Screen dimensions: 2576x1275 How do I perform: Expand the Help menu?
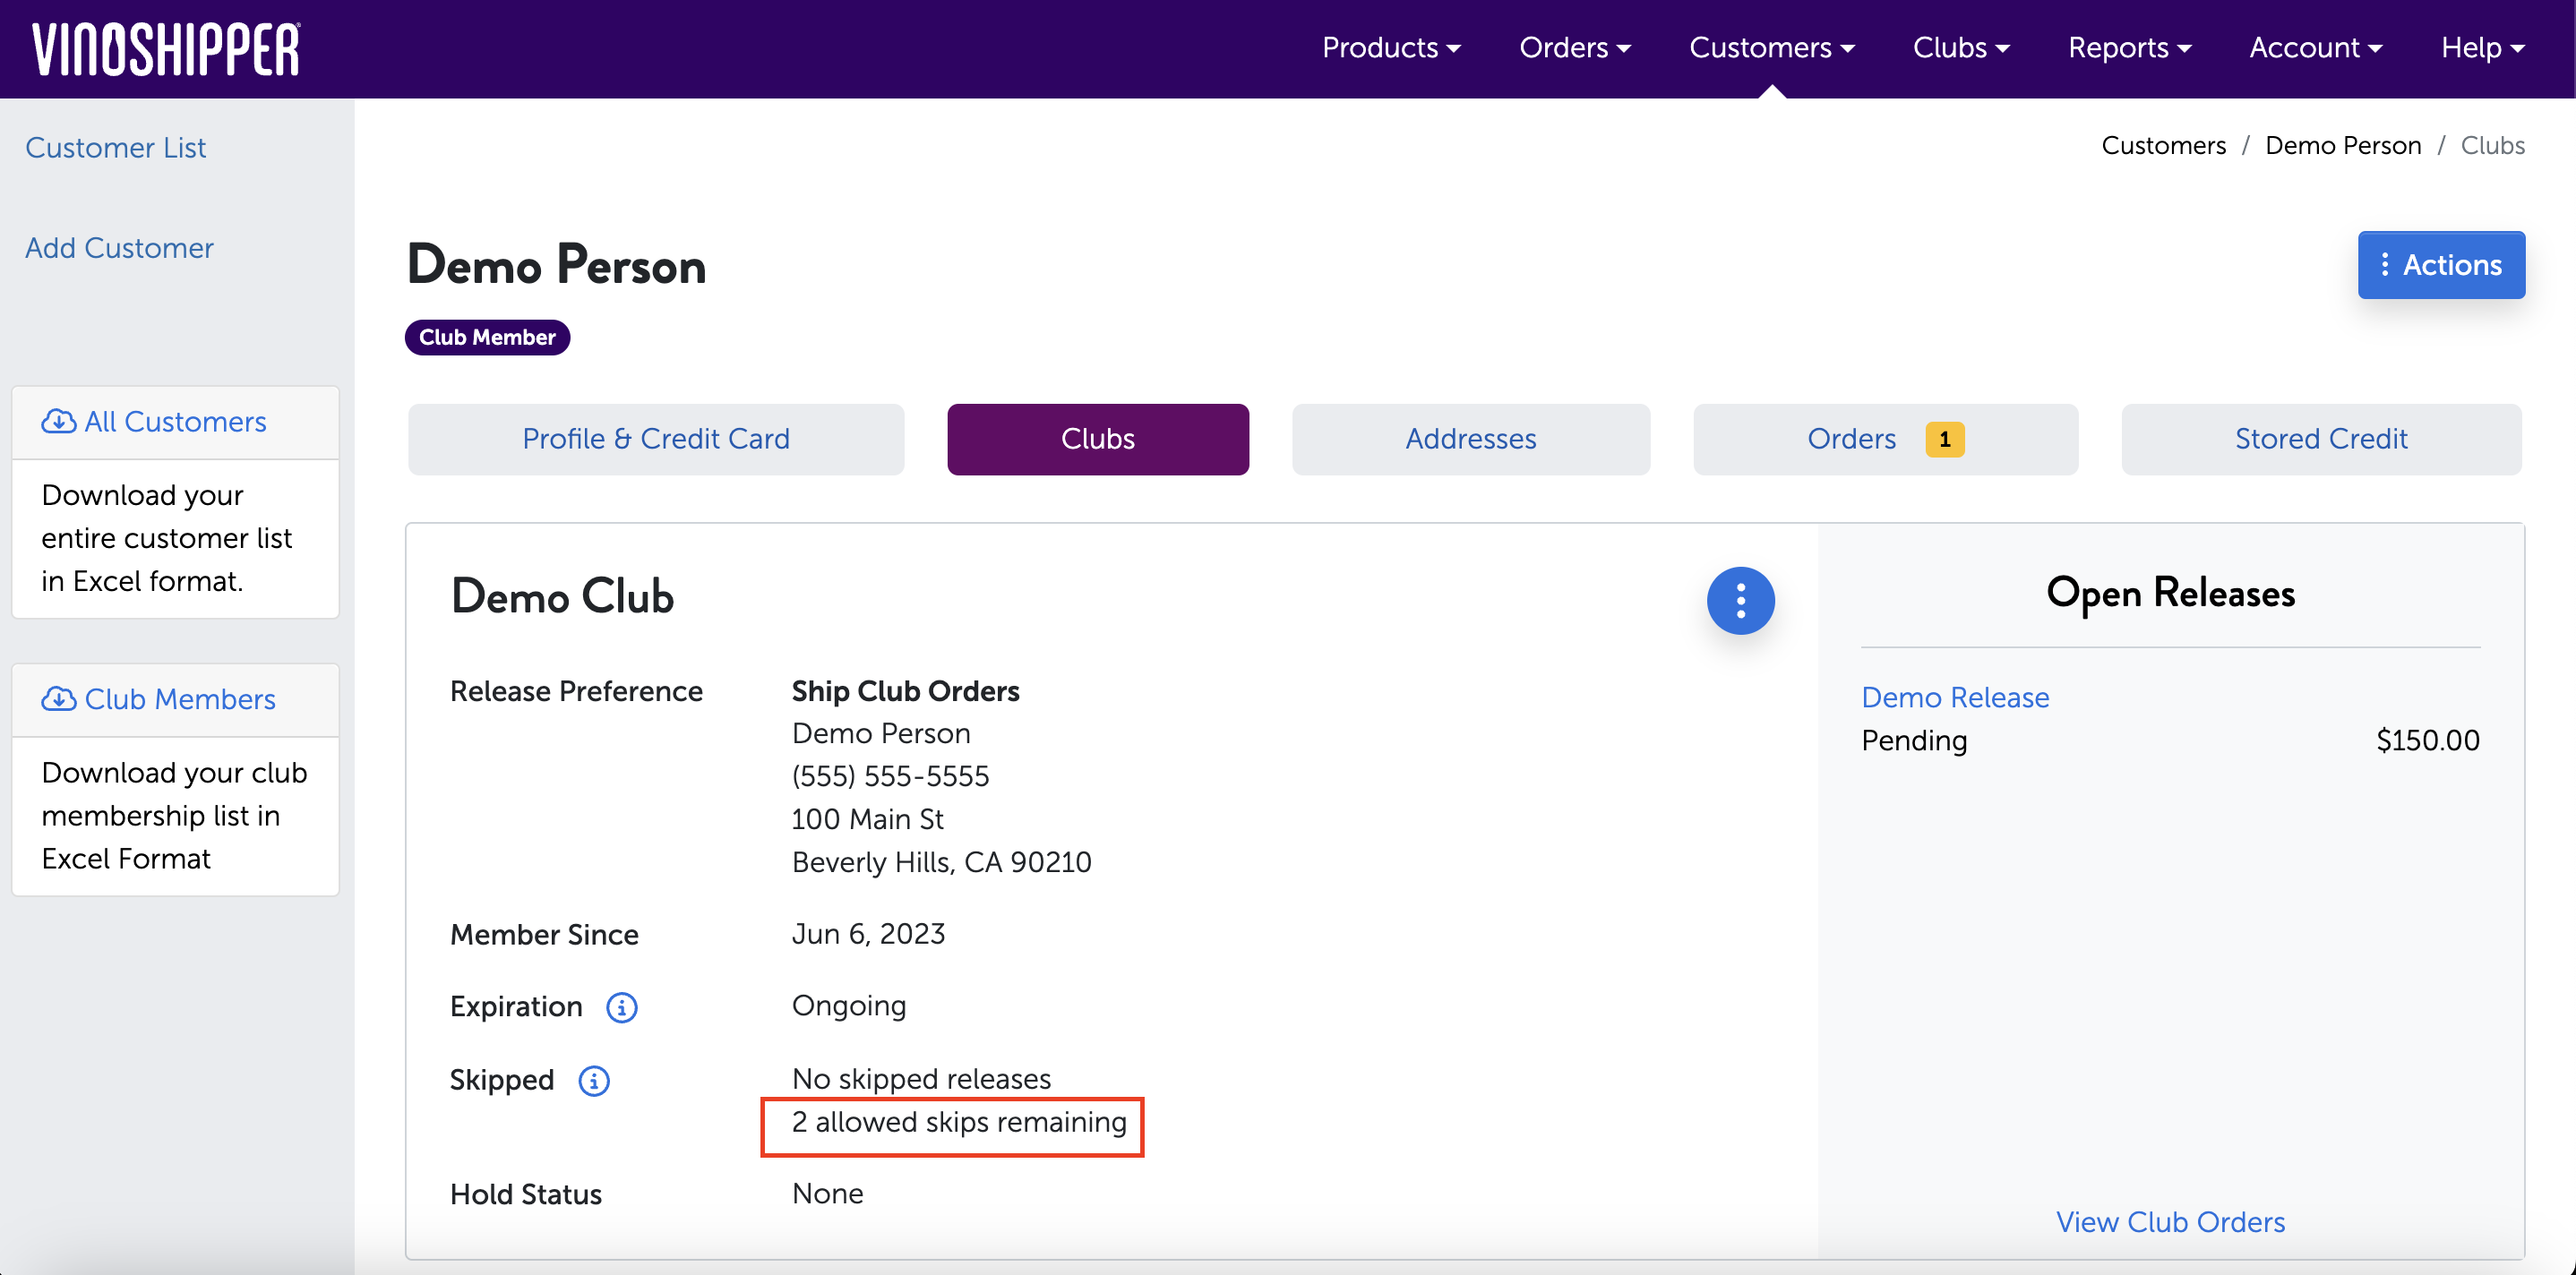[x=2482, y=48]
